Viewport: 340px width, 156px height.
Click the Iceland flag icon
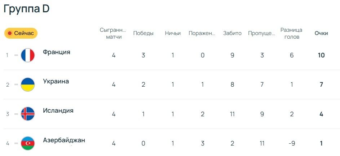[x=28, y=114]
